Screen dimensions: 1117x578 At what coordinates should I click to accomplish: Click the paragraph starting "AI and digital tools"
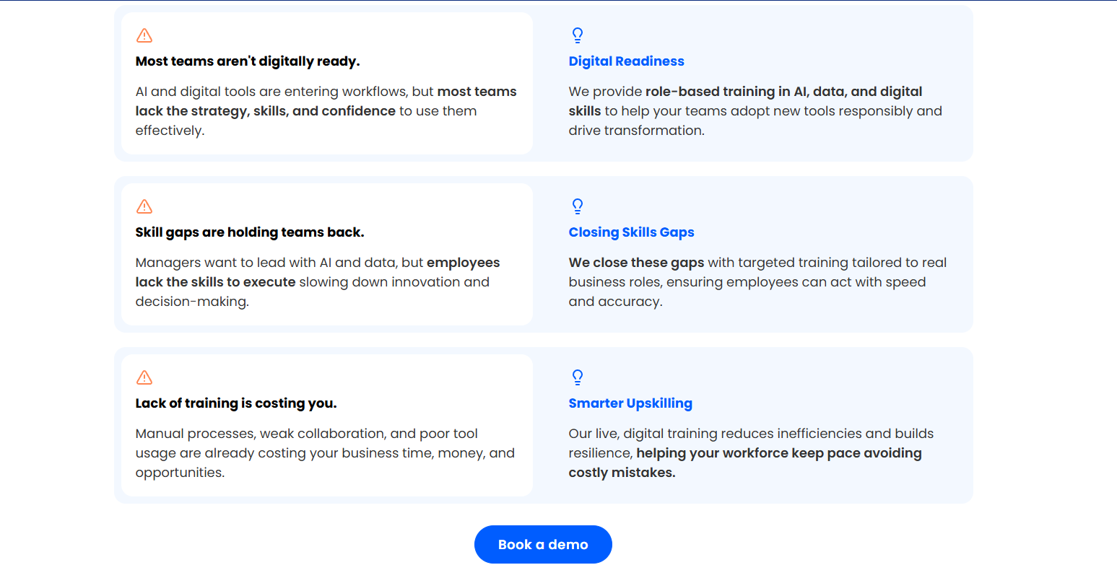pos(326,111)
